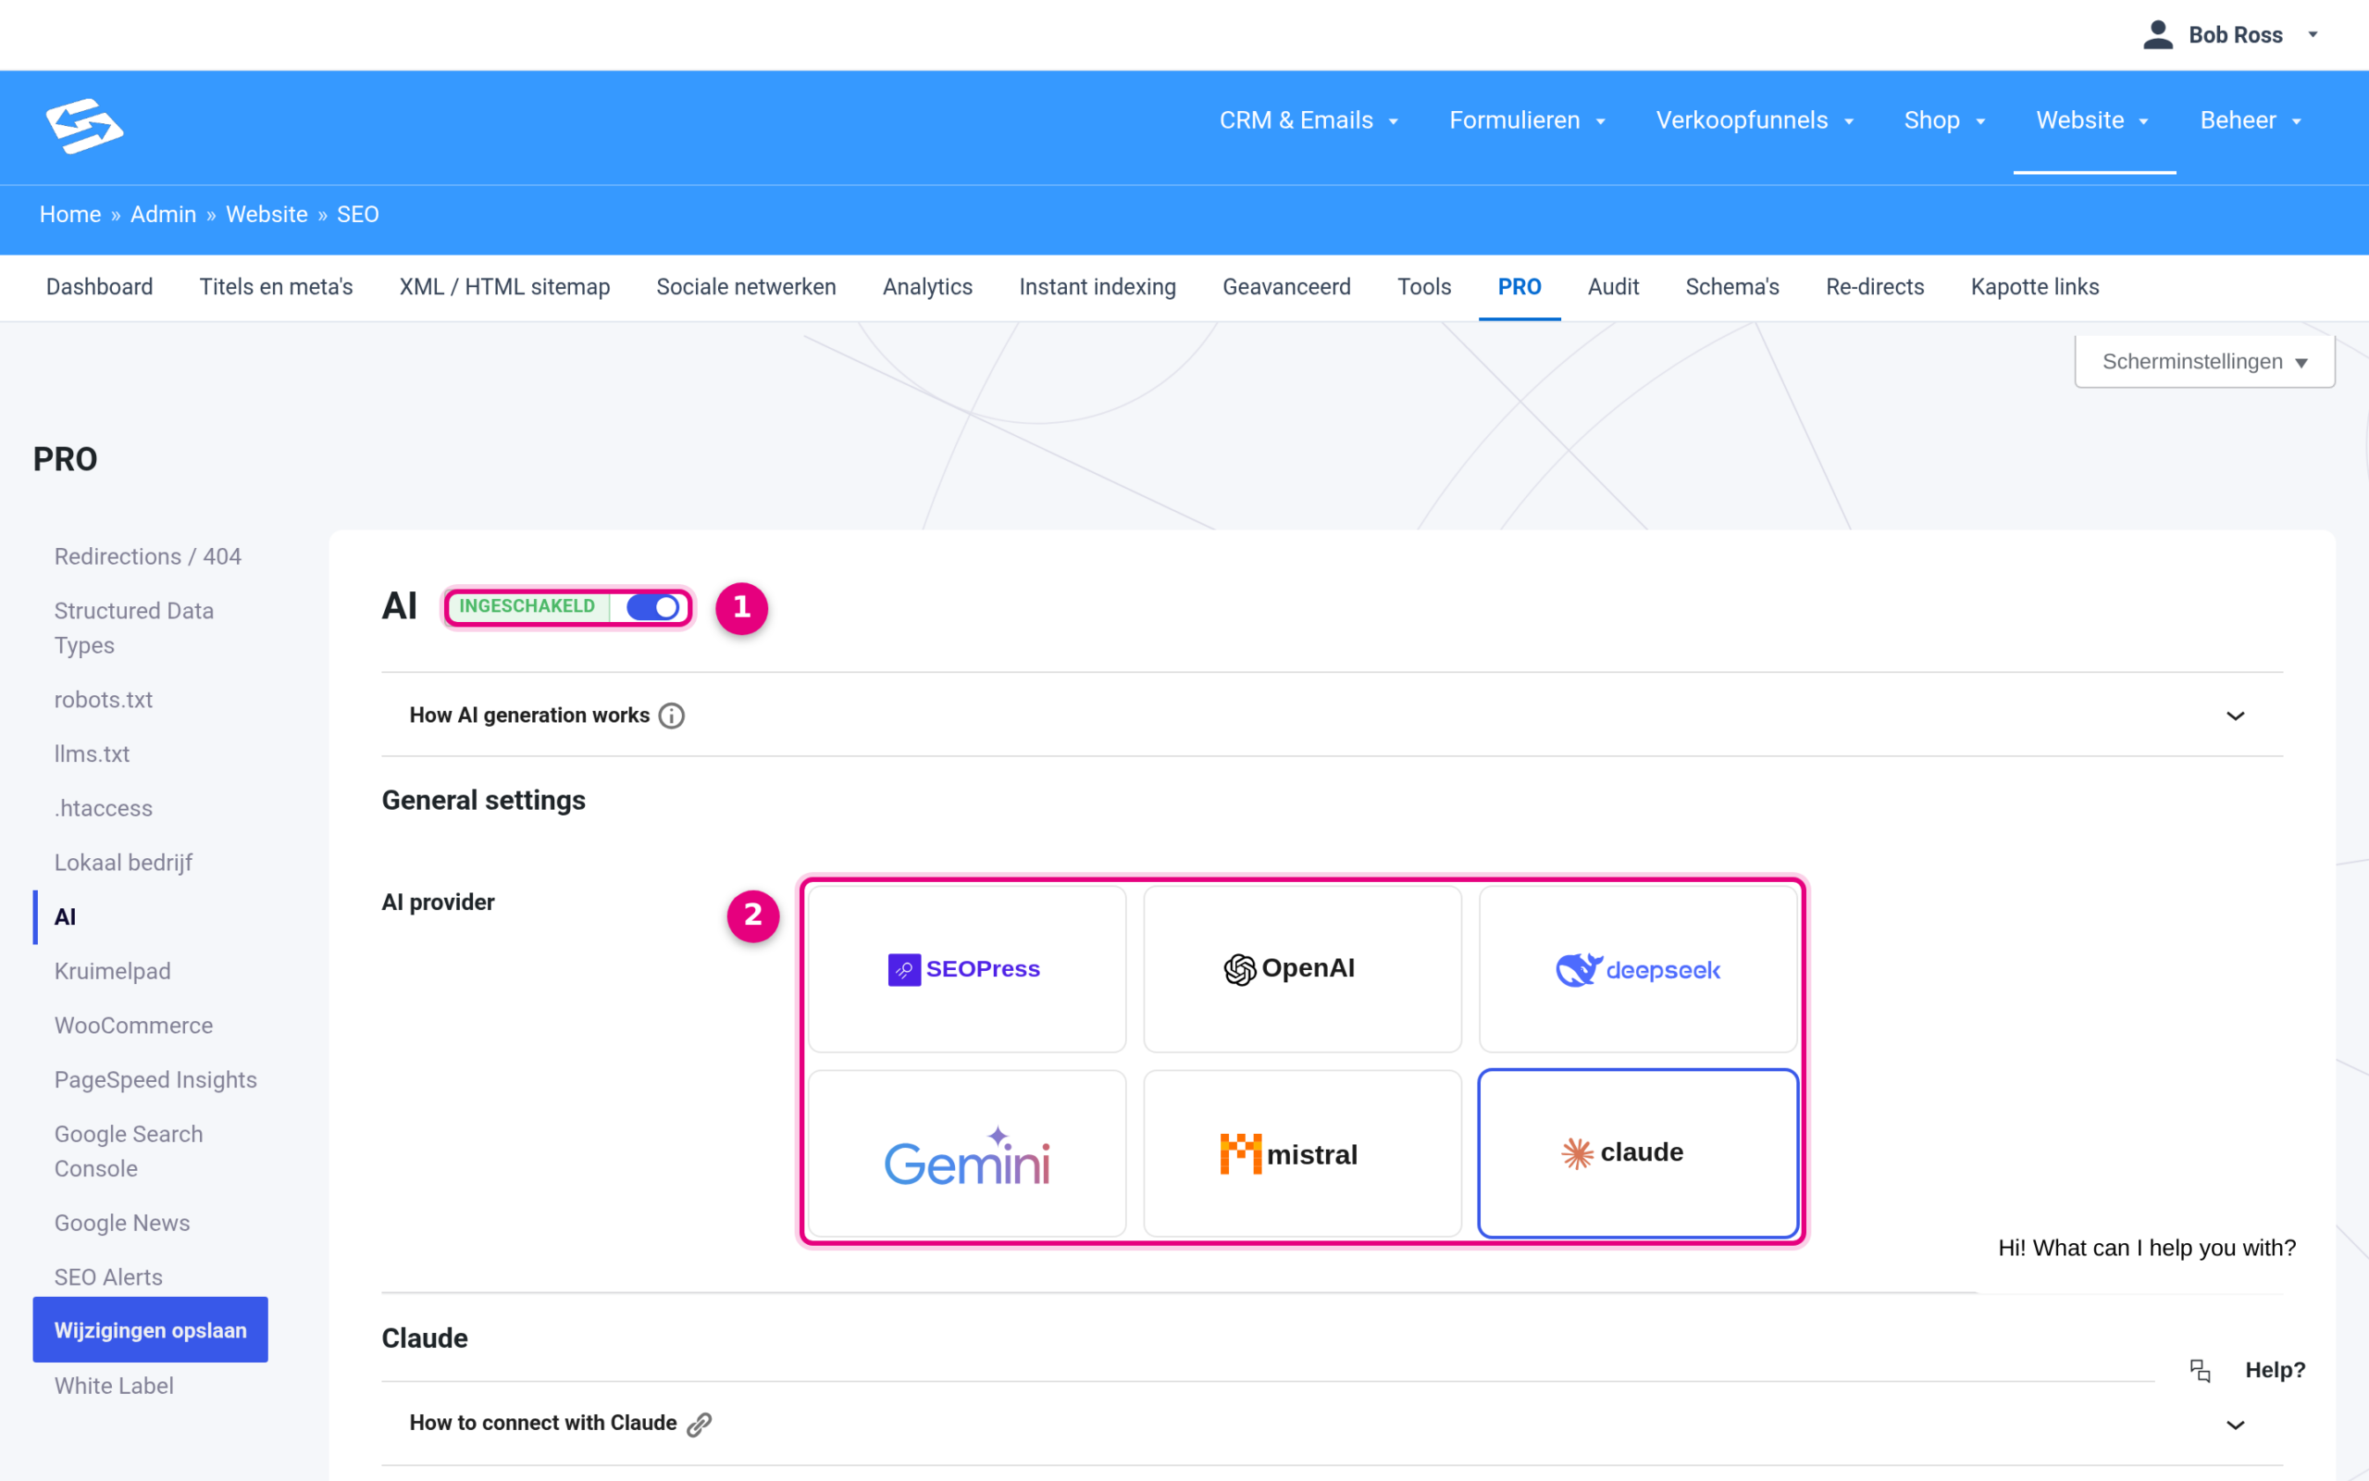This screenshot has height=1481, width=2369.
Task: Toggle the AI Ingeschakeld switch
Action: click(652, 607)
